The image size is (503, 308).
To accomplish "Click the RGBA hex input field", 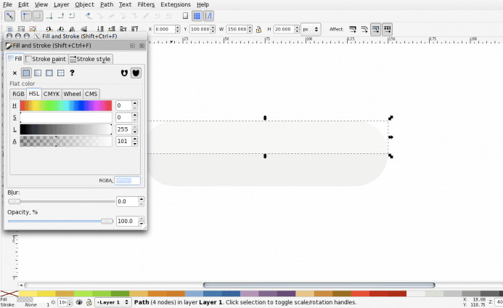I will (x=127, y=180).
